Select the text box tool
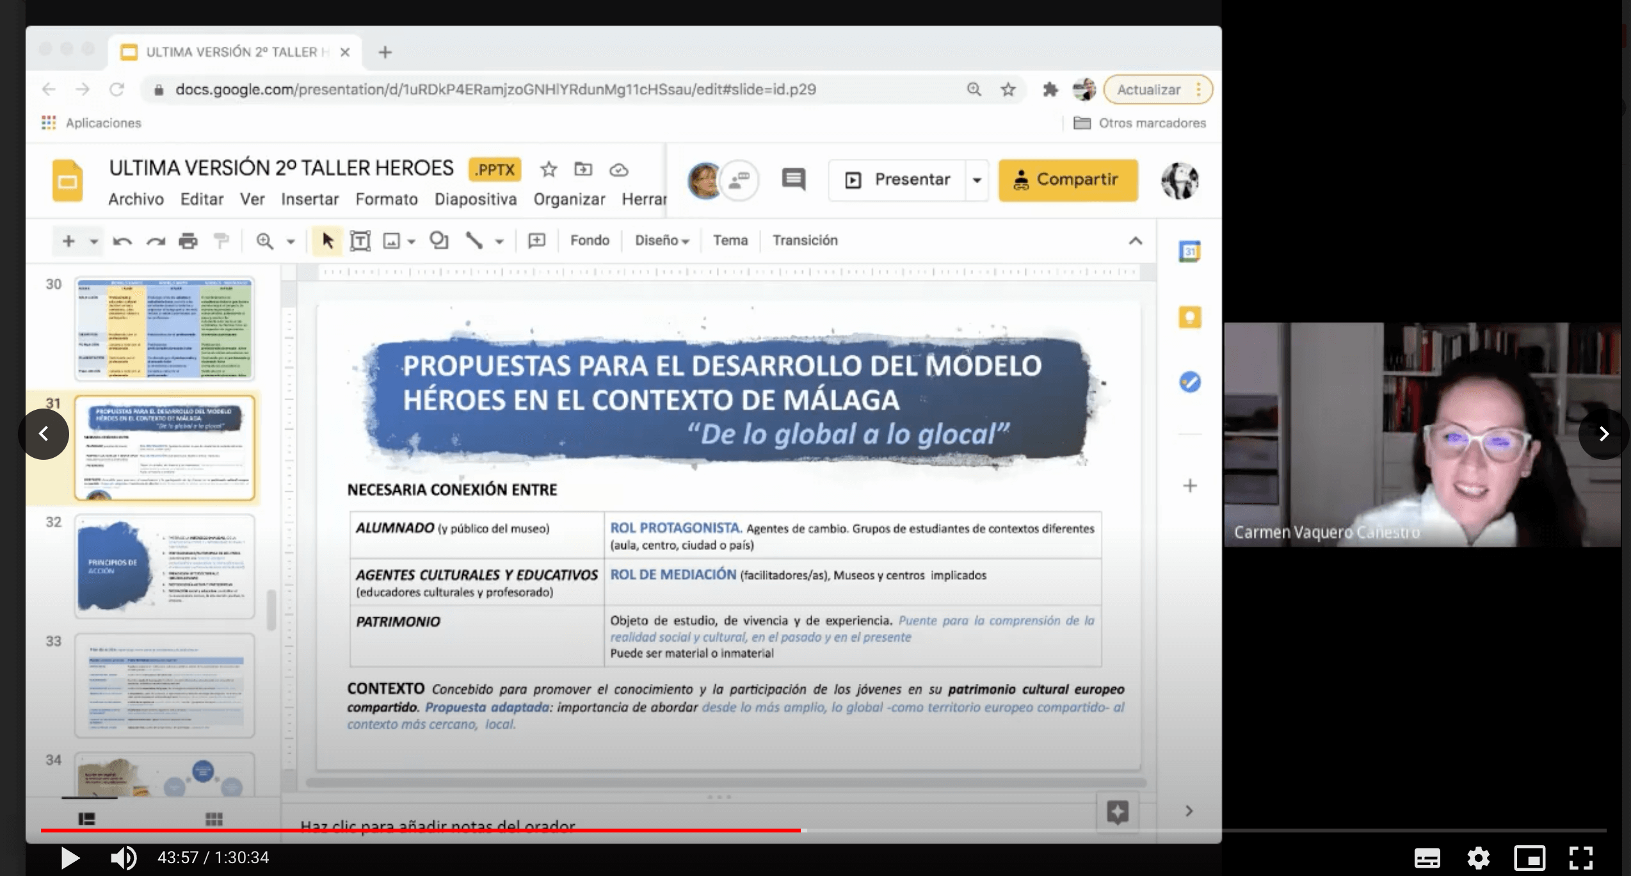The width and height of the screenshot is (1631, 876). (x=360, y=241)
